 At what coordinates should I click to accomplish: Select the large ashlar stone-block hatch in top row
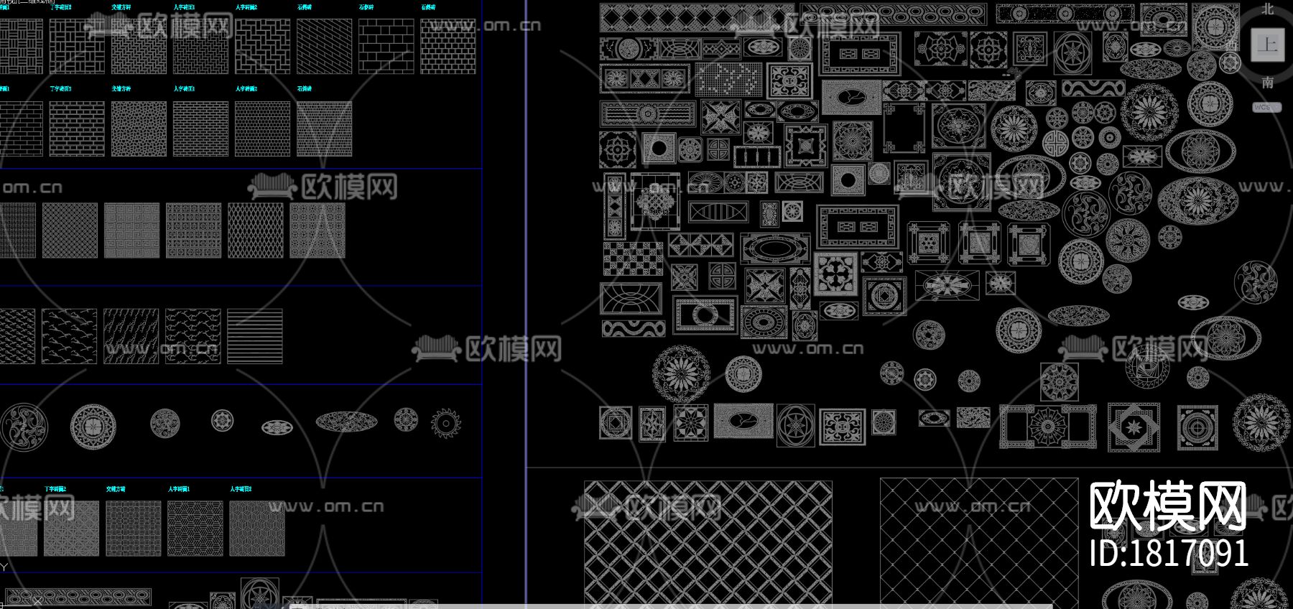(x=386, y=47)
